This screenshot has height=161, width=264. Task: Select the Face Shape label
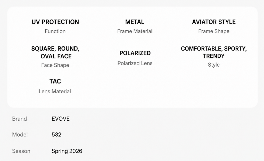point(55,65)
